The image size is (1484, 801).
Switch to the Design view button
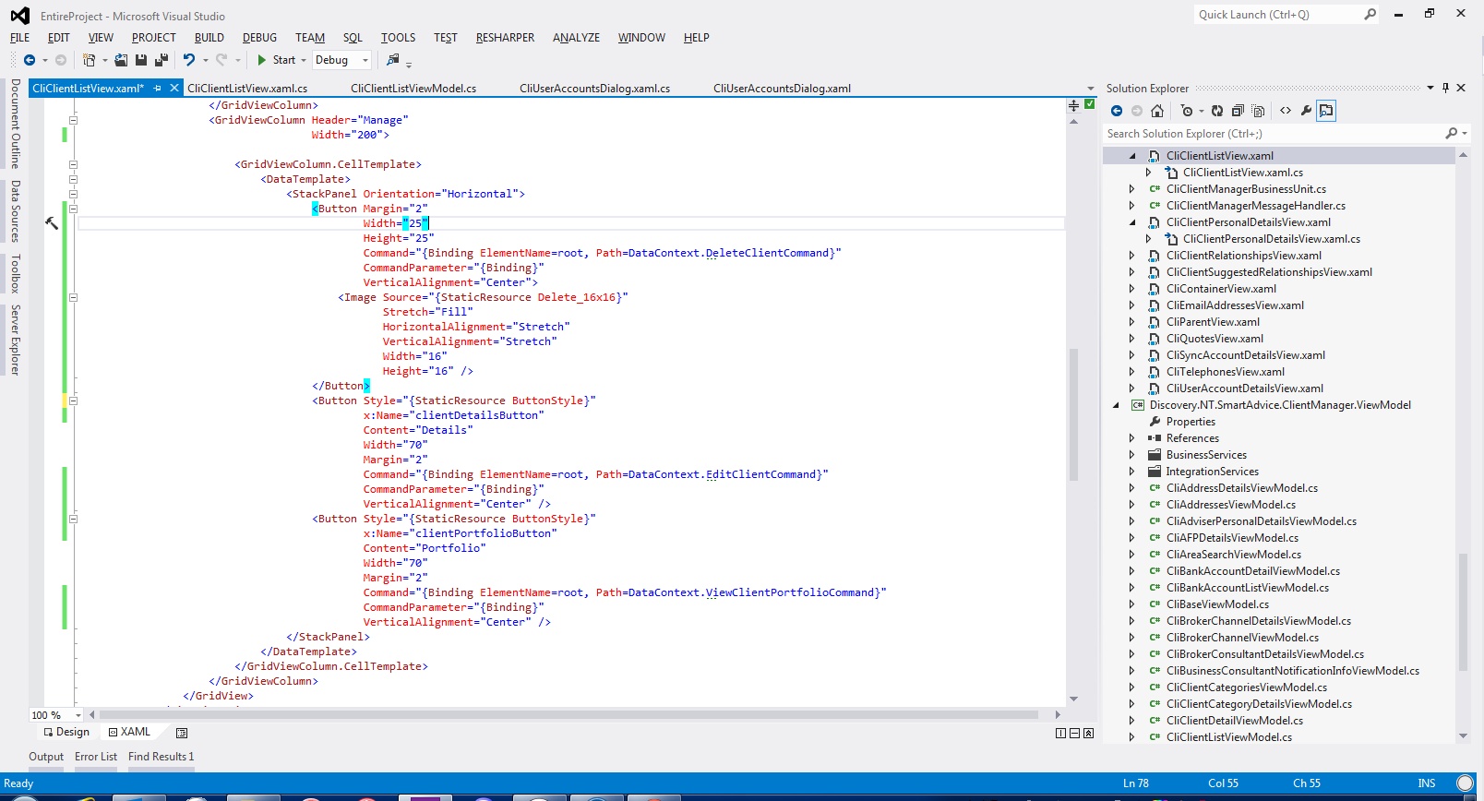[66, 732]
